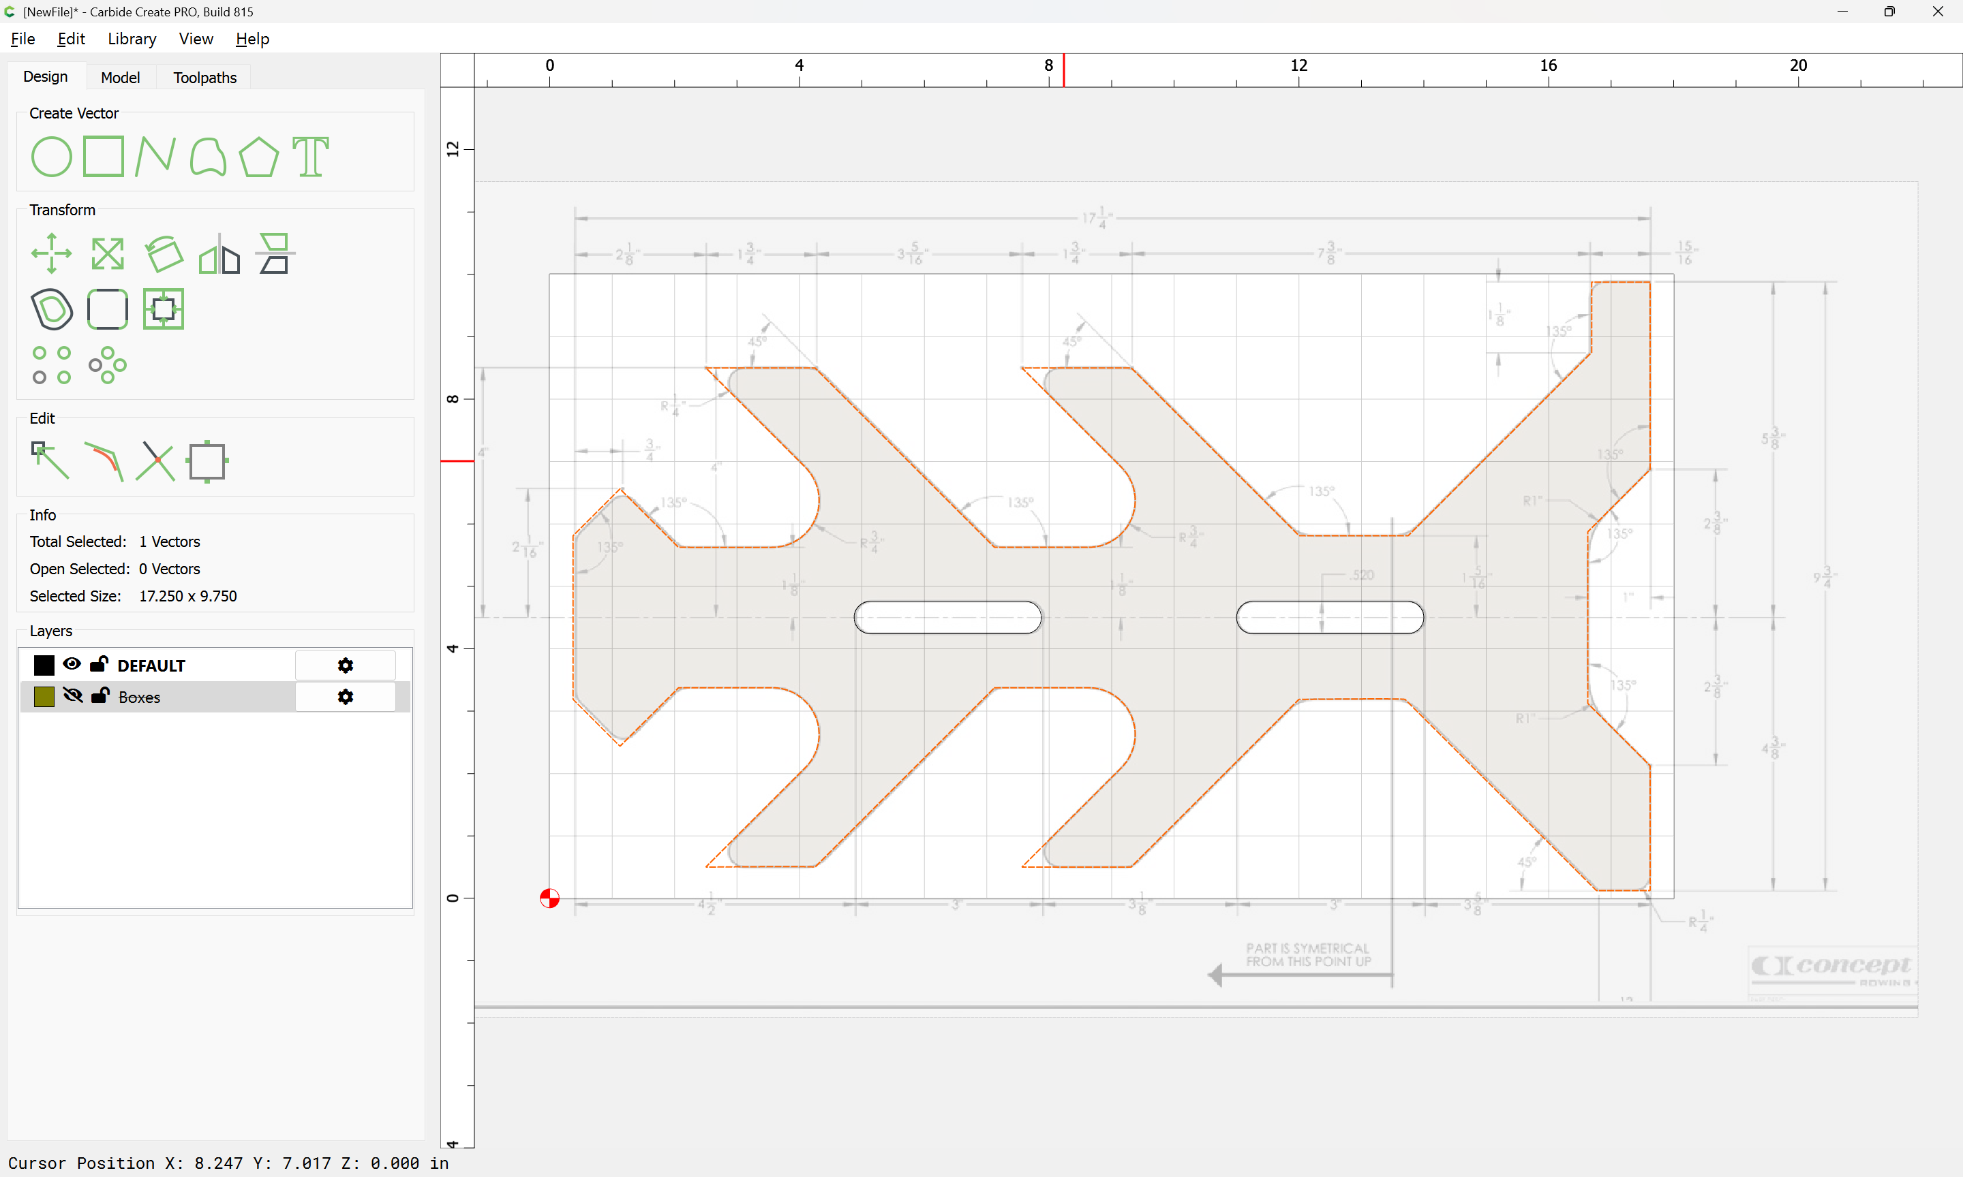This screenshot has height=1177, width=1963.
Task: Activate the Mirror transform tool
Action: tap(219, 254)
